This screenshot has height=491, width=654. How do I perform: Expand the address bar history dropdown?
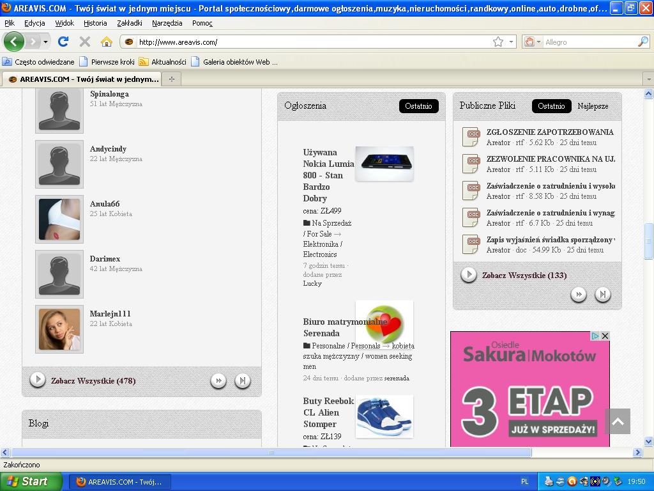point(511,42)
